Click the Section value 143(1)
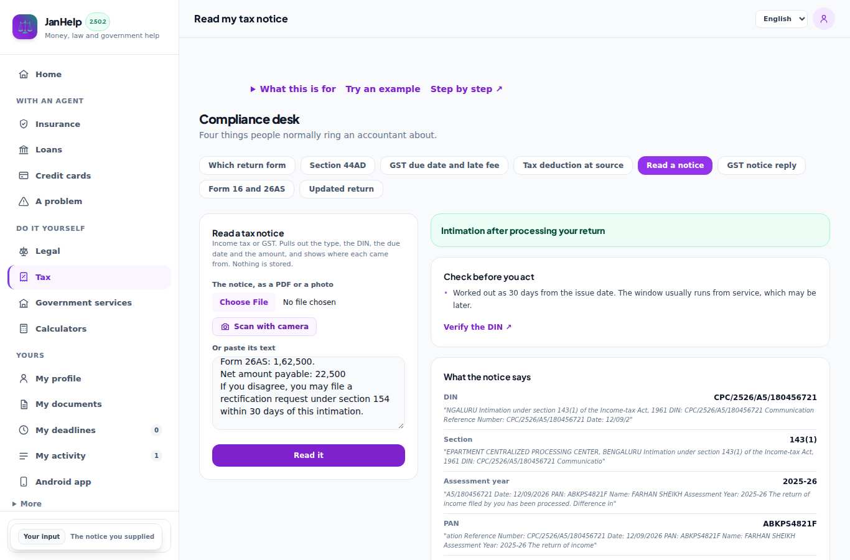Viewport: 850px width, 560px height. click(x=803, y=440)
